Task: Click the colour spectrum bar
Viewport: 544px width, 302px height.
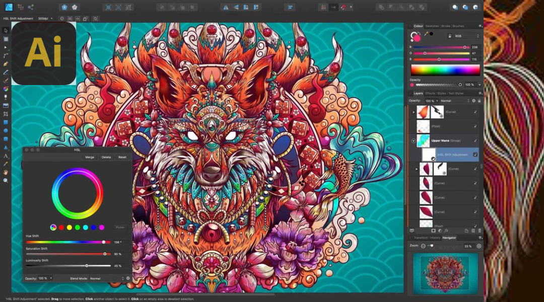Action: 445,70
